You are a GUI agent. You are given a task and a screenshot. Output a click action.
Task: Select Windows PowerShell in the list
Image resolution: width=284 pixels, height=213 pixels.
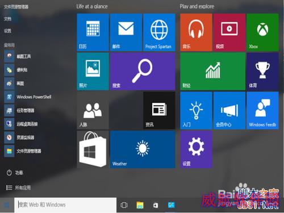[28, 97]
